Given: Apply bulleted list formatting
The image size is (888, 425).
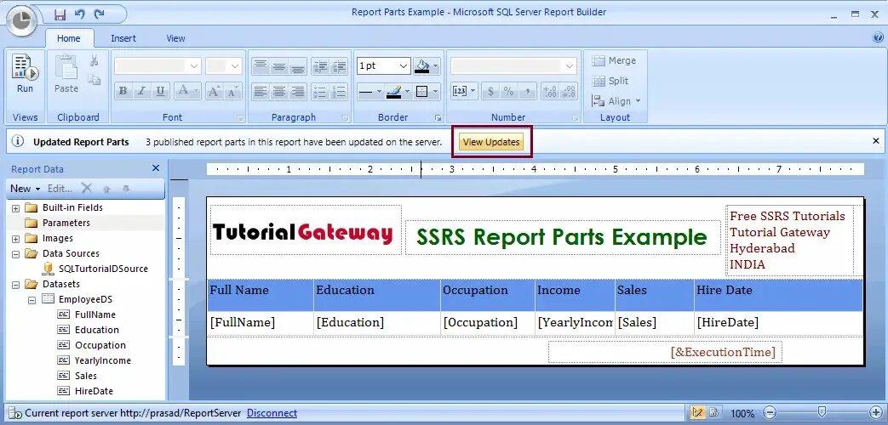Looking at the screenshot, I should pos(320,91).
